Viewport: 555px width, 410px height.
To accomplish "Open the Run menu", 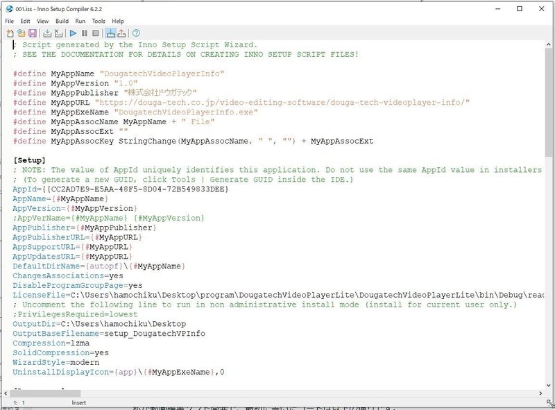I will pos(80,21).
